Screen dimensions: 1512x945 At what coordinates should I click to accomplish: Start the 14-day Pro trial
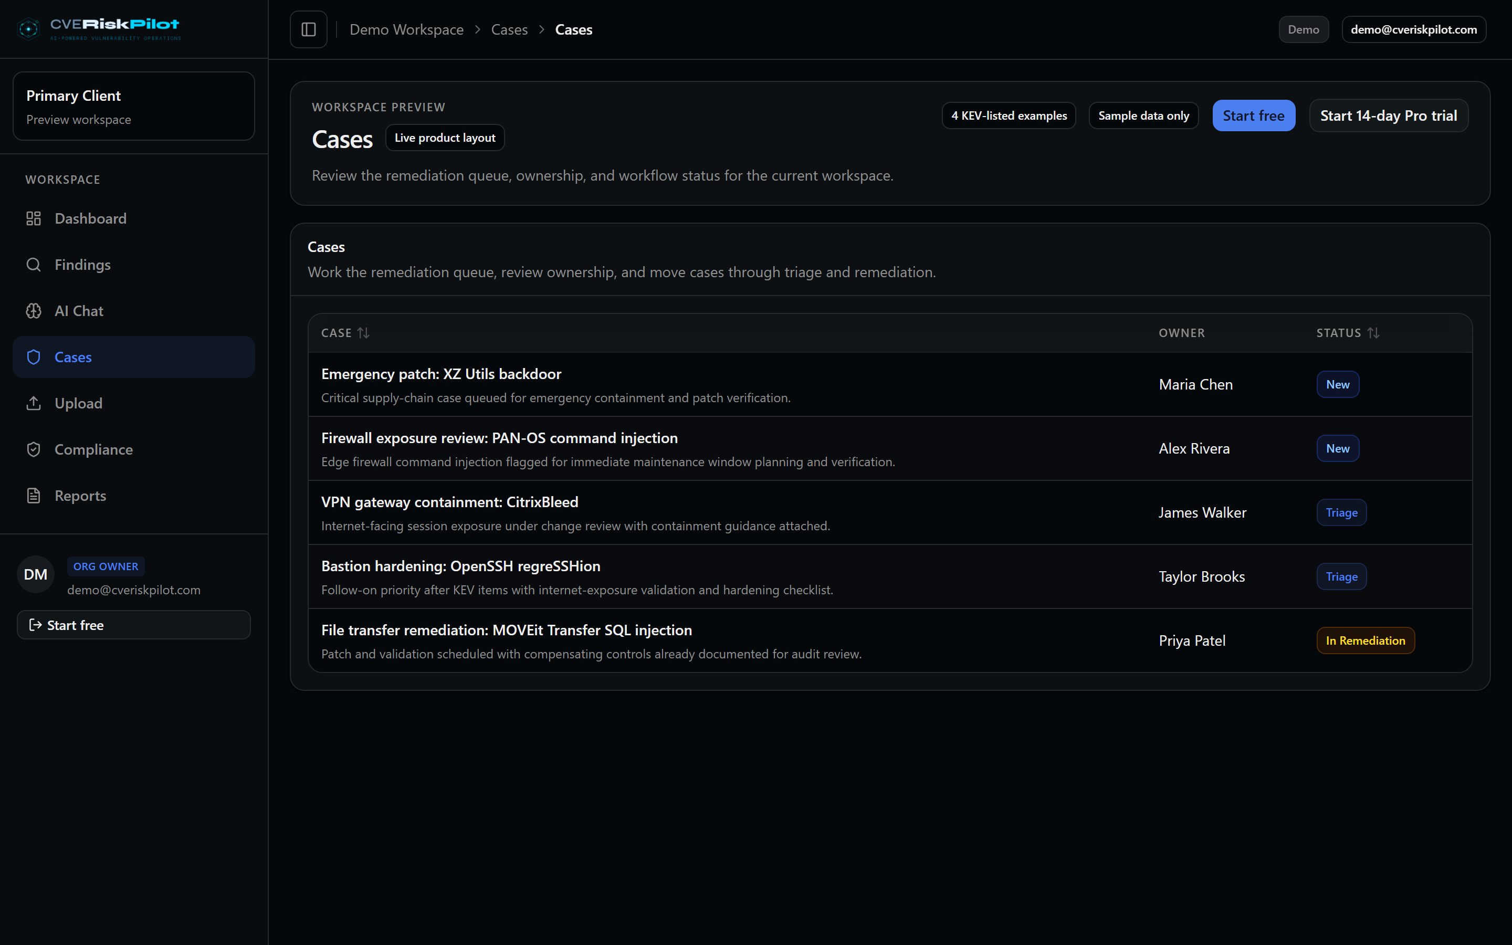click(1388, 115)
